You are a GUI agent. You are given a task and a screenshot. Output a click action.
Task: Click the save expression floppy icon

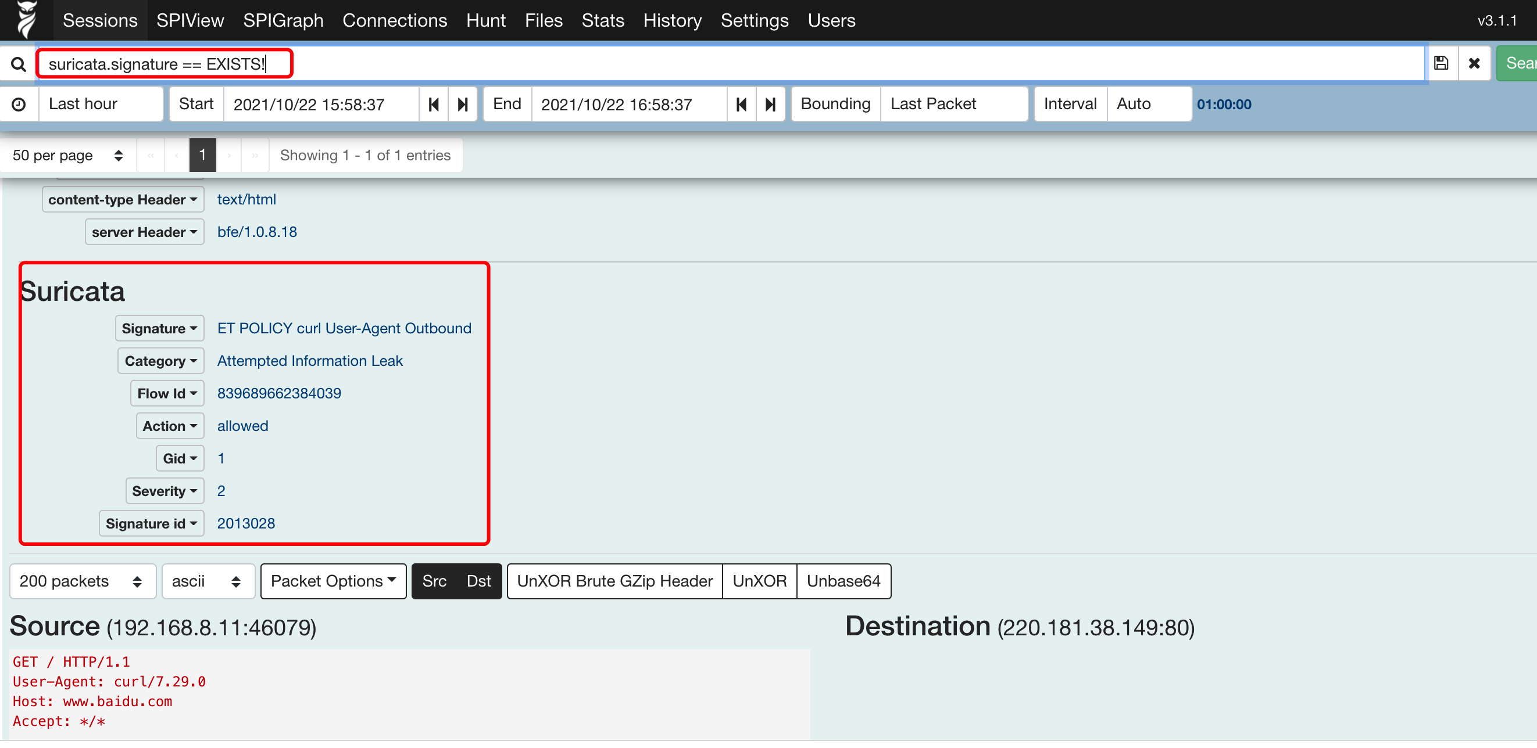1441,63
